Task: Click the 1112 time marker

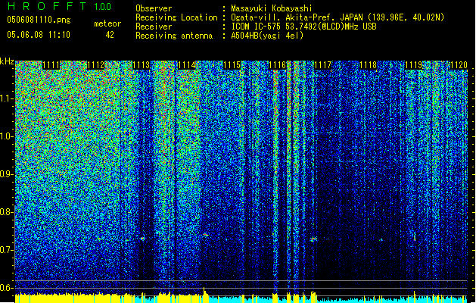Action: 95,65
